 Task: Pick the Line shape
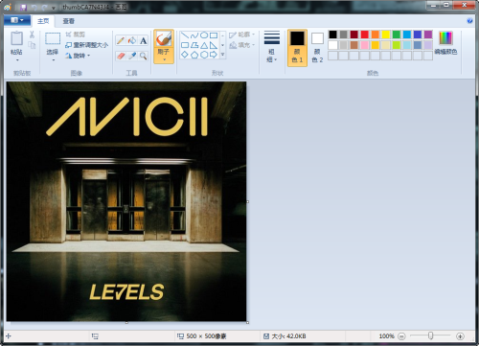click(x=185, y=35)
